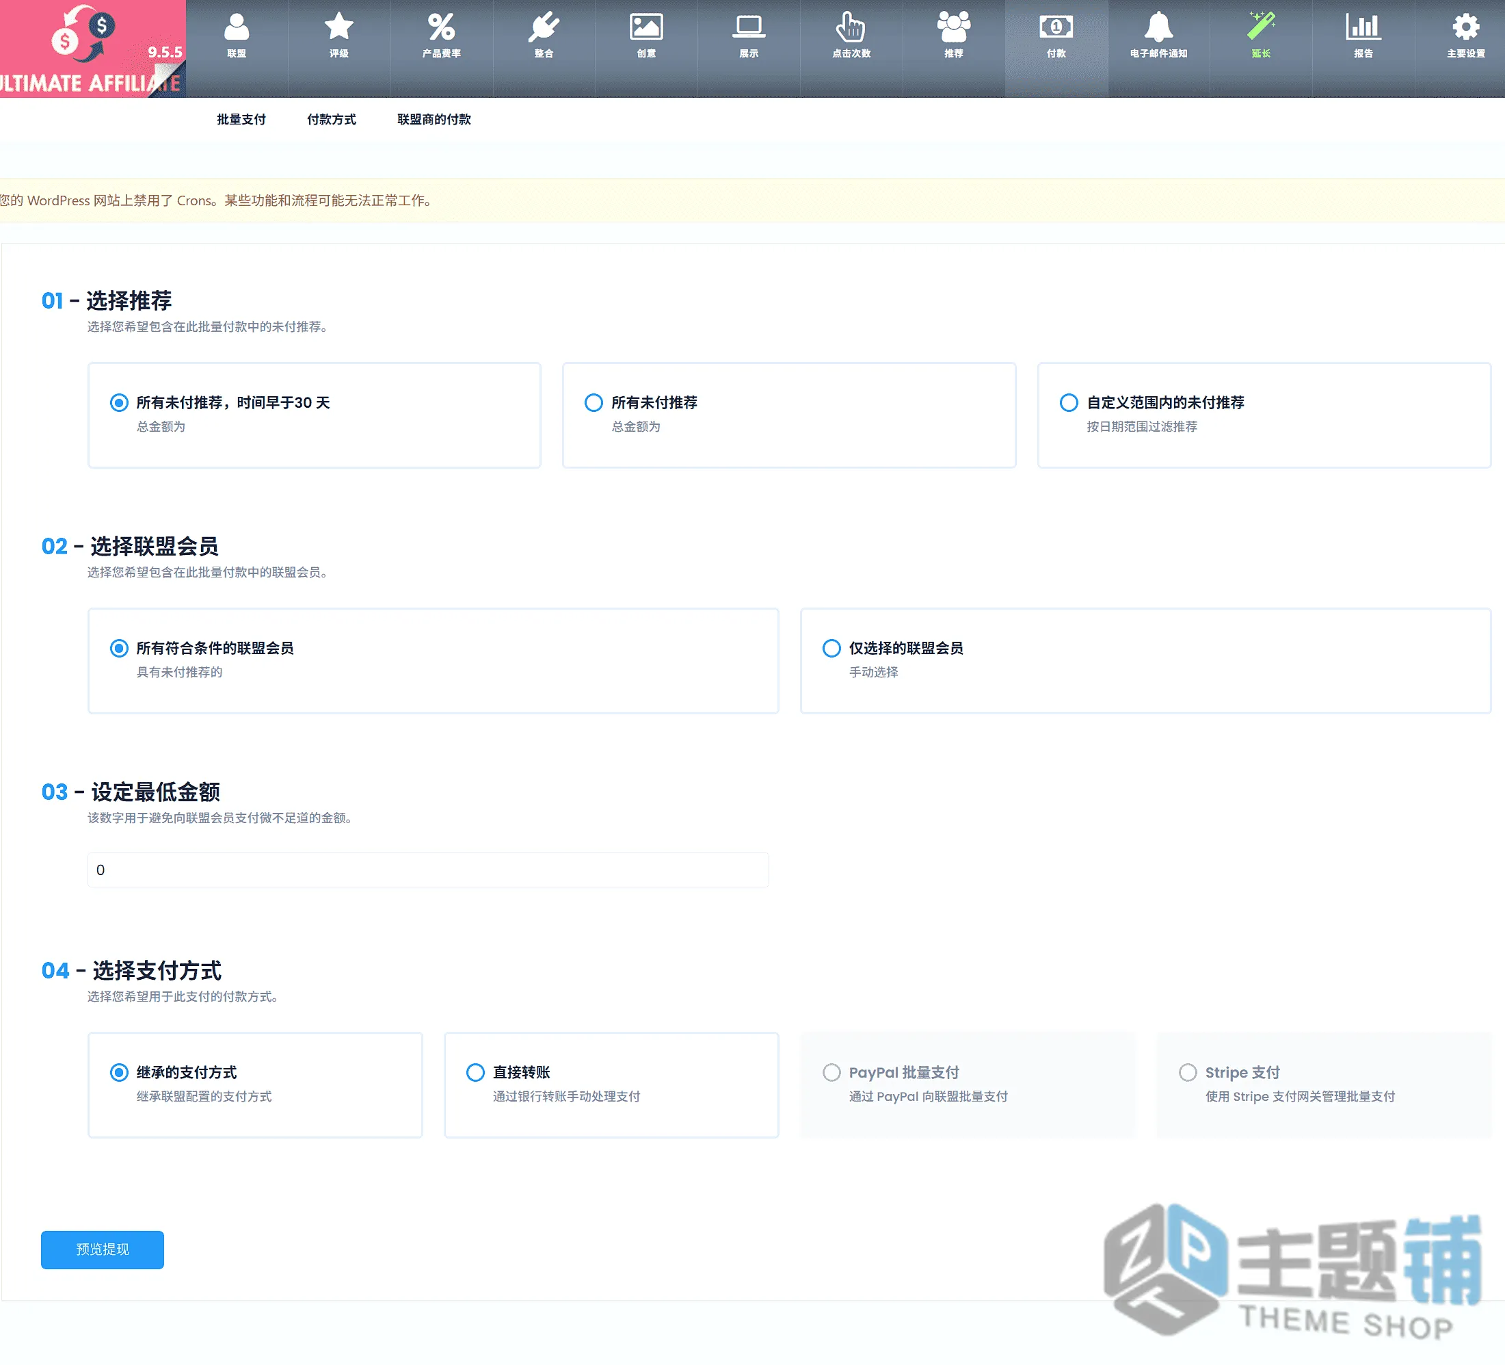
Task: Open the 点击次数 pointer hand icon
Action: 851,27
